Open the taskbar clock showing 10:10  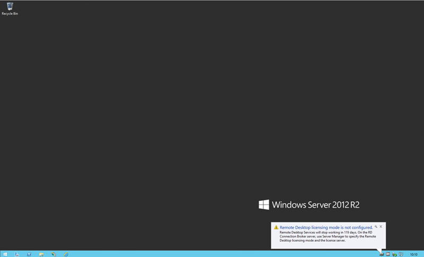pos(413,254)
